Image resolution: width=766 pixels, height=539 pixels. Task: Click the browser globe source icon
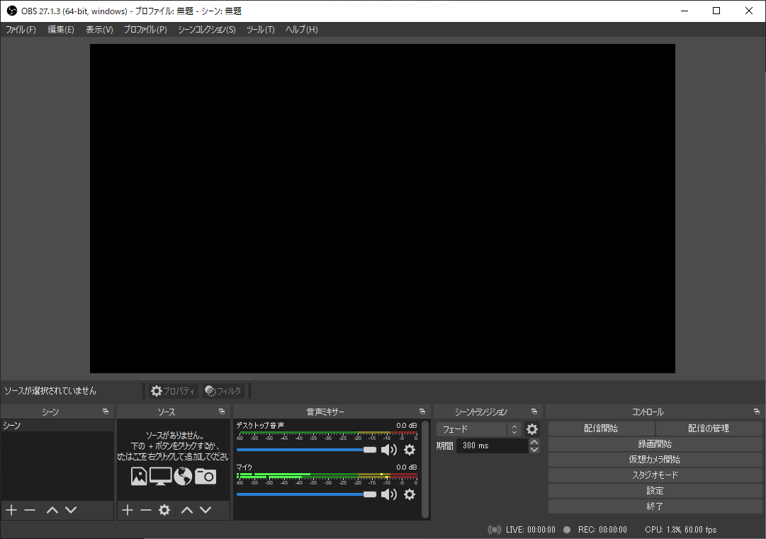[183, 476]
